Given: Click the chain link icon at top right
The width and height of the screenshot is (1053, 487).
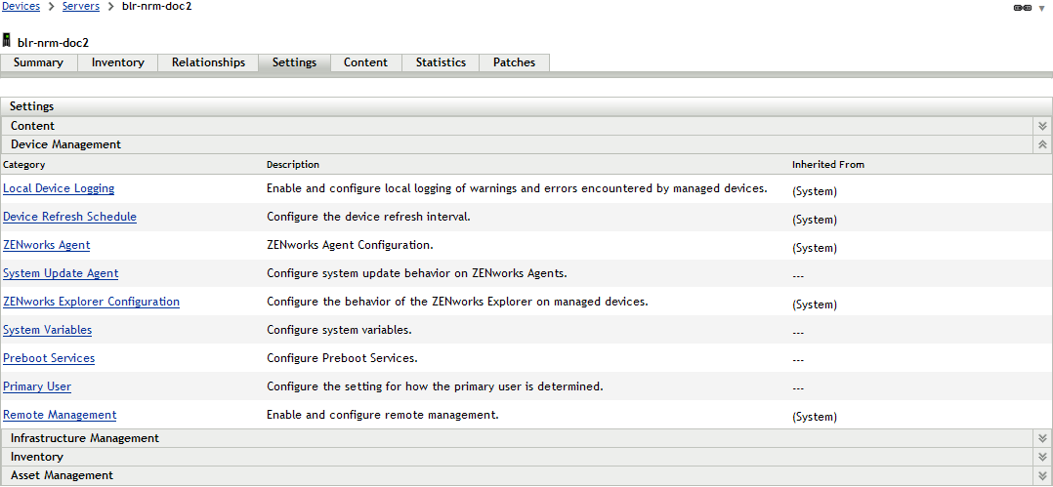Looking at the screenshot, I should point(1023,8).
